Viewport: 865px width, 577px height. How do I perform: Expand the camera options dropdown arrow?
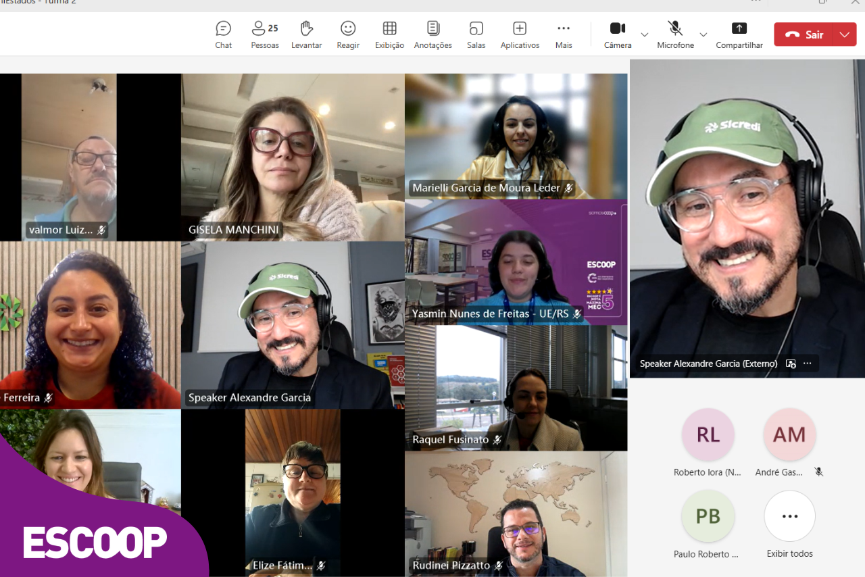(x=644, y=34)
